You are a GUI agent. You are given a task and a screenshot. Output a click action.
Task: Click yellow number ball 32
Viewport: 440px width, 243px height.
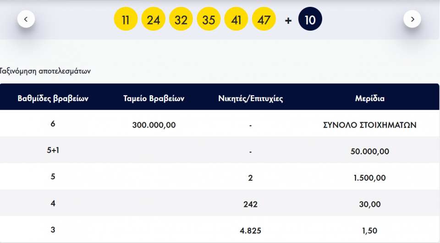181,20
